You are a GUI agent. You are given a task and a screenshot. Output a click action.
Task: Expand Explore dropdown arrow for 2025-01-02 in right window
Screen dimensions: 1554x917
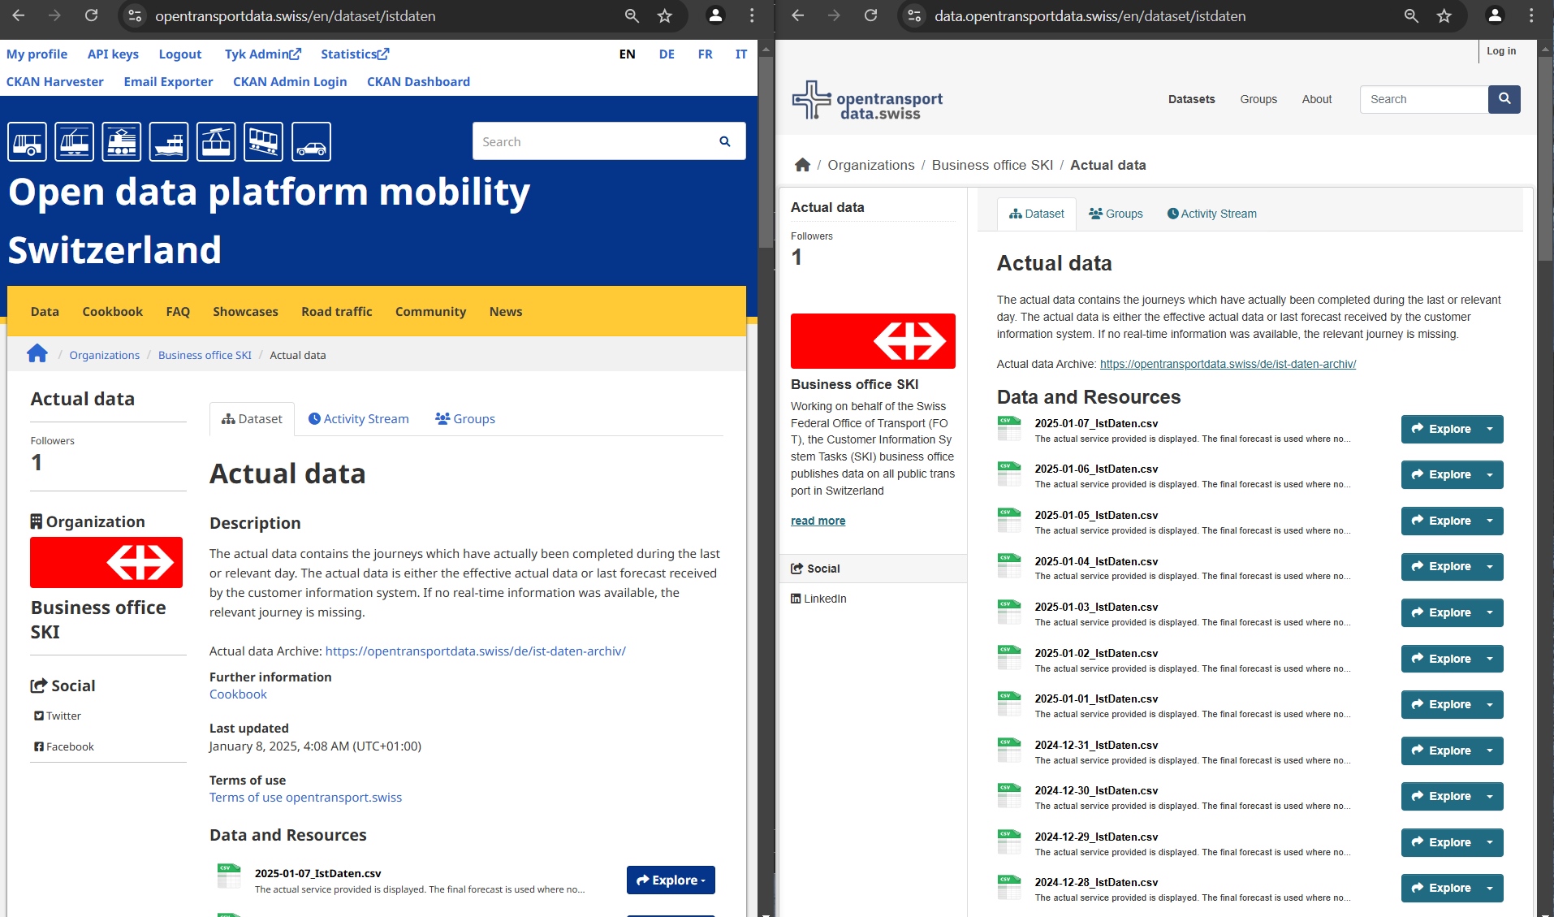point(1490,659)
